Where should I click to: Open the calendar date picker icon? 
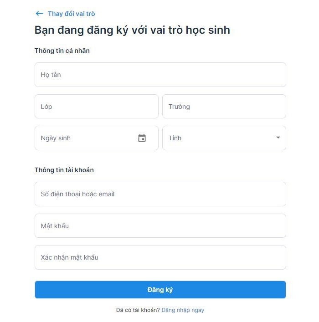tap(142, 138)
